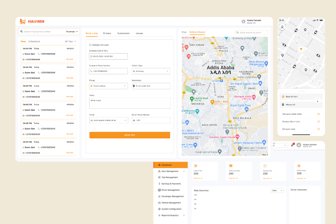Click the Driver Phone Number field

coord(151,120)
